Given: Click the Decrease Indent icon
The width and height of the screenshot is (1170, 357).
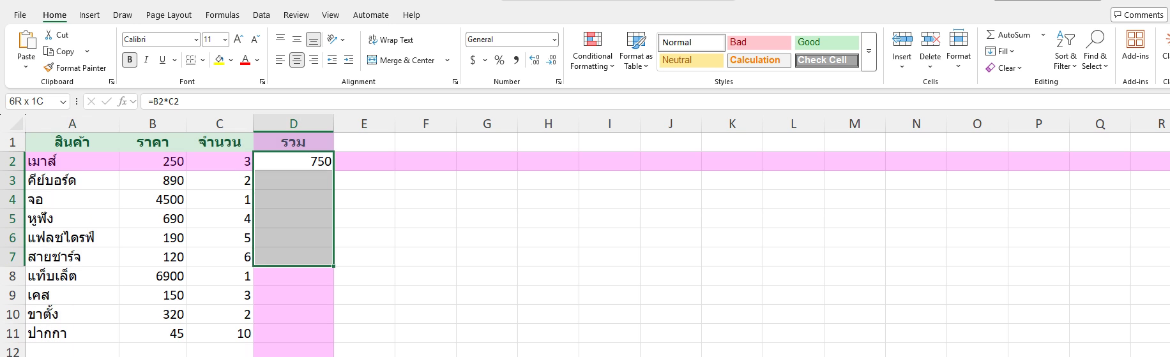Looking at the screenshot, I should coord(332,60).
